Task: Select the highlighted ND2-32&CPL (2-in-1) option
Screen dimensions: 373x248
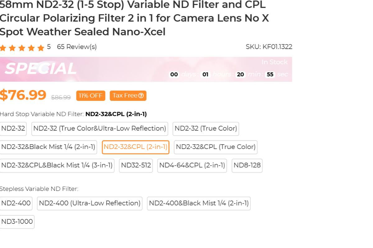Action: [x=136, y=147]
